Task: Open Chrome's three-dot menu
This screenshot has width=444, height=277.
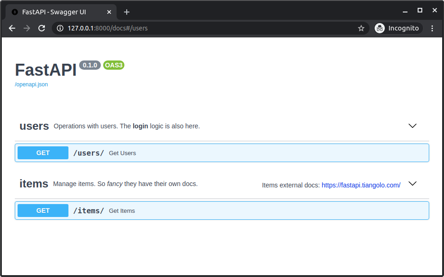Action: (x=432, y=28)
